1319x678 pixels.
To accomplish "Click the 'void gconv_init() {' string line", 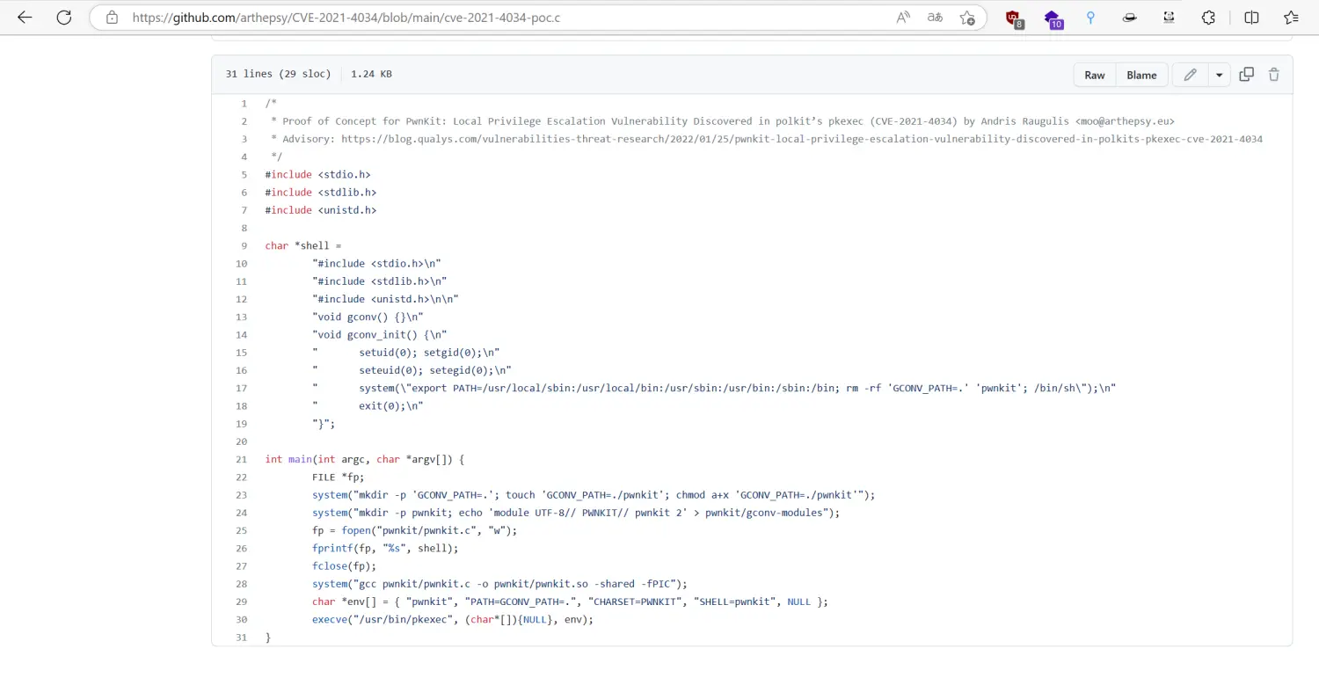I will [380, 334].
